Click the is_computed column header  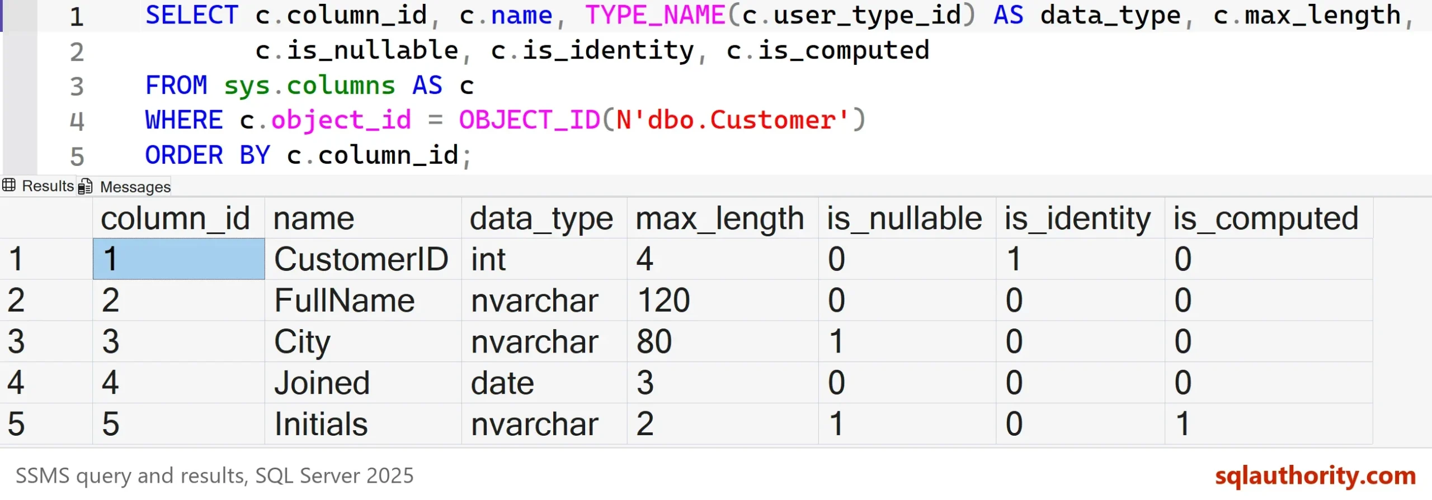point(1269,218)
